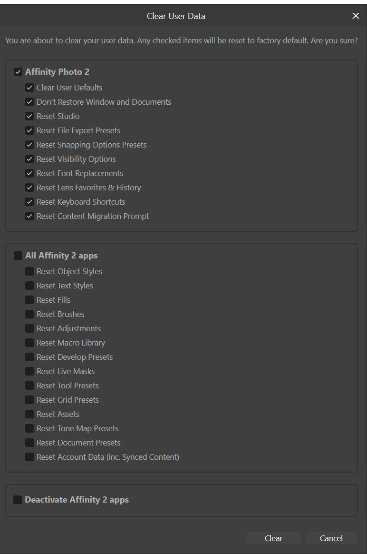Image resolution: width=367 pixels, height=554 pixels.
Task: Enable Reset Macro Library checkbox
Action: [x=29, y=343]
